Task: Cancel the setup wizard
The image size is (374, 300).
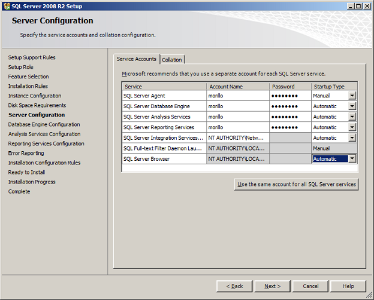Action: pos(310,286)
